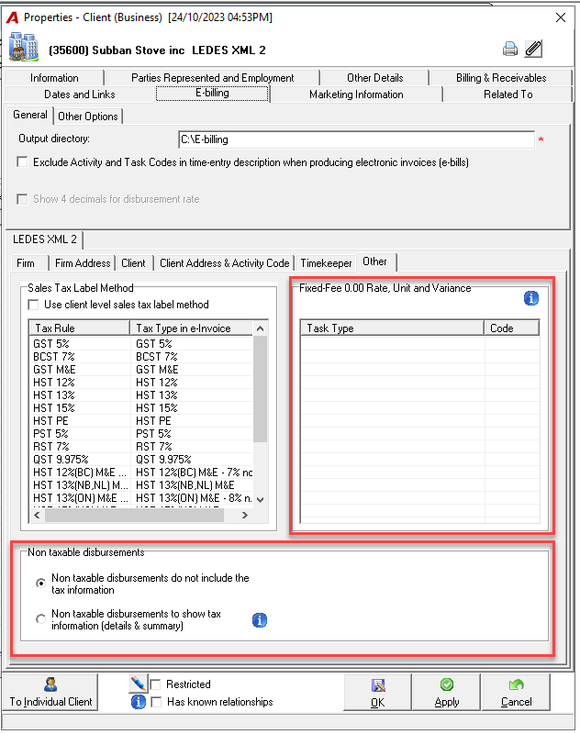Viewport: 580px width, 734px height.
Task: Open Client Address & Activity Code tab
Action: coord(225,263)
